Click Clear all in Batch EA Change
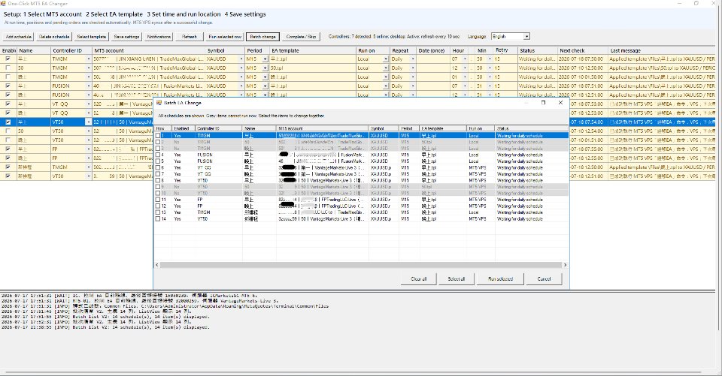Viewport: 722px width, 376px height. 419,279
